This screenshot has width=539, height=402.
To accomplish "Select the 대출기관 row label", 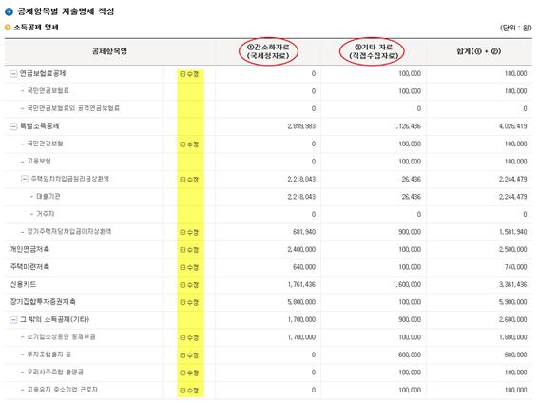I will [x=48, y=196].
